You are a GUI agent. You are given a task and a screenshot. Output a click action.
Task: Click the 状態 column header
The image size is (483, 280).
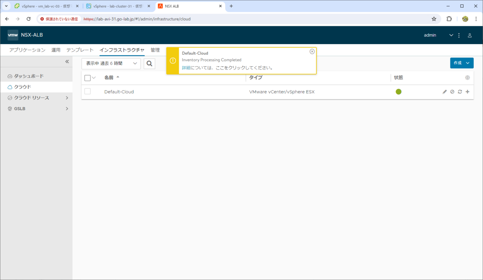point(398,78)
